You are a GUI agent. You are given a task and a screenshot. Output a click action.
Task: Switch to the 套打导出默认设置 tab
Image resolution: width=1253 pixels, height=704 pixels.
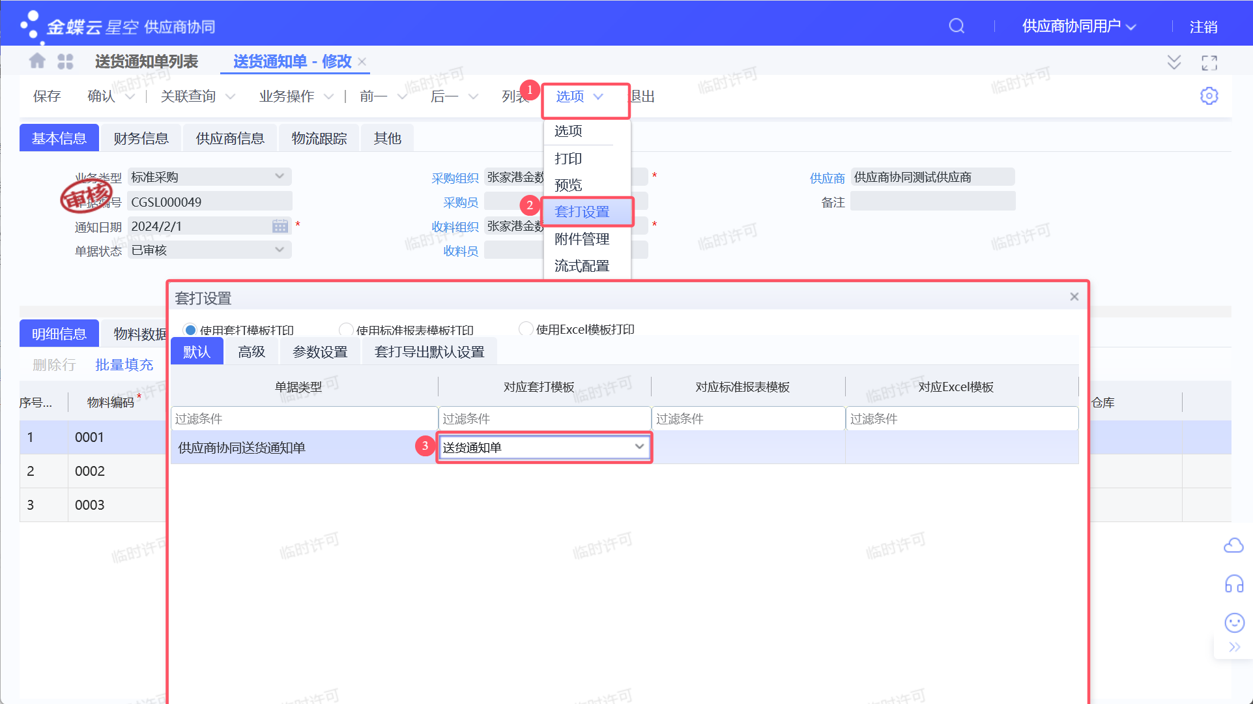click(x=429, y=352)
